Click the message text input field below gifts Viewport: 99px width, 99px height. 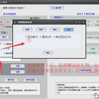point(10,60)
